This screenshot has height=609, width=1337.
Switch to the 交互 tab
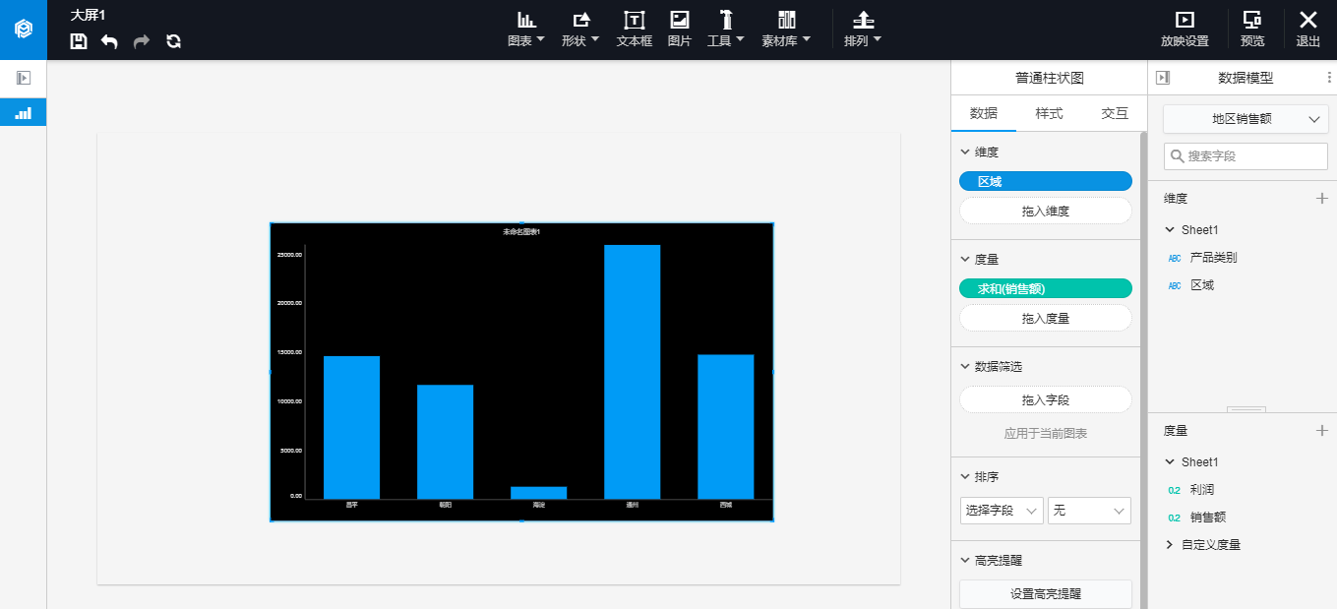(1114, 113)
